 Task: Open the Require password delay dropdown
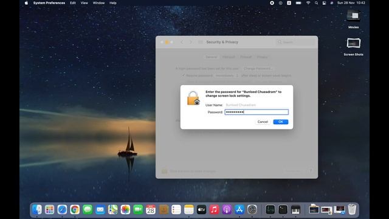(227, 75)
